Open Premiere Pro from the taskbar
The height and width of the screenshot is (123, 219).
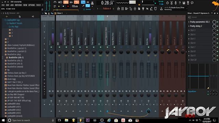pos(88,120)
